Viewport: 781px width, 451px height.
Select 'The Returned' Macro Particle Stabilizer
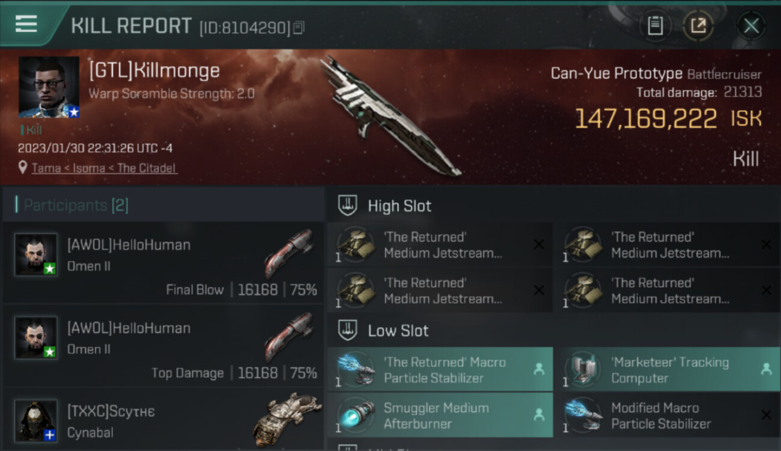[440, 370]
